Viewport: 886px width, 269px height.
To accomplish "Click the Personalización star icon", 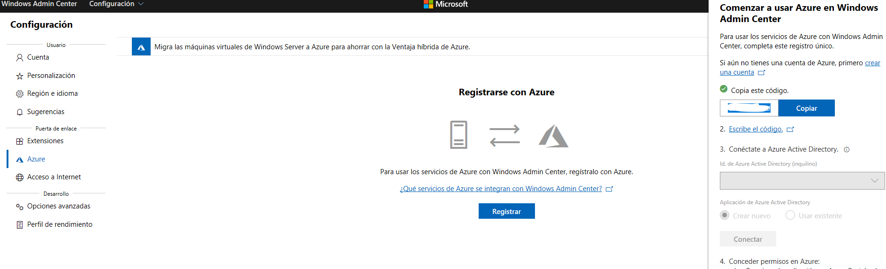I will pyautogui.click(x=20, y=76).
